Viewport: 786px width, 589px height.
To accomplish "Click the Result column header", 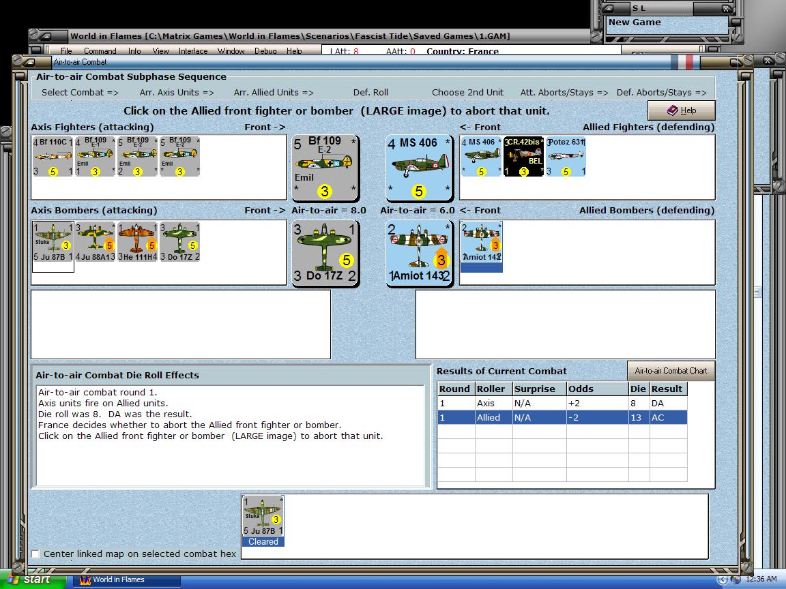I will [668, 389].
